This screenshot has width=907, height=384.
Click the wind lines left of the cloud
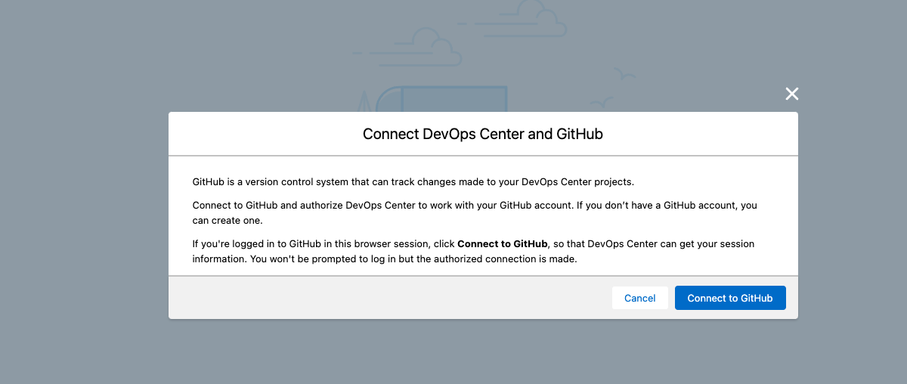(370, 53)
